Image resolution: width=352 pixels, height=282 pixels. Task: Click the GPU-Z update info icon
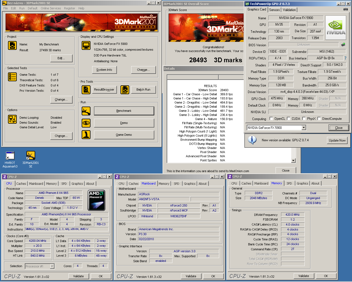[x=252, y=140]
